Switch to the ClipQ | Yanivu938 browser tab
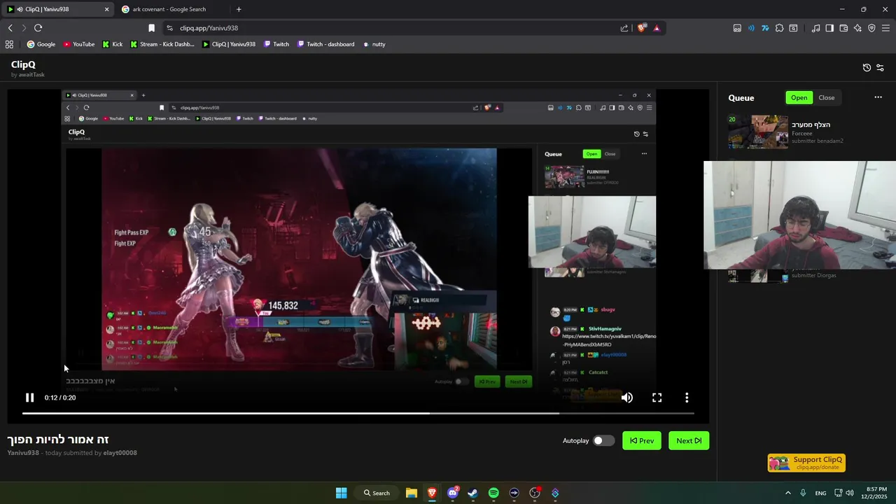This screenshot has height=504, width=896. pyautogui.click(x=58, y=9)
